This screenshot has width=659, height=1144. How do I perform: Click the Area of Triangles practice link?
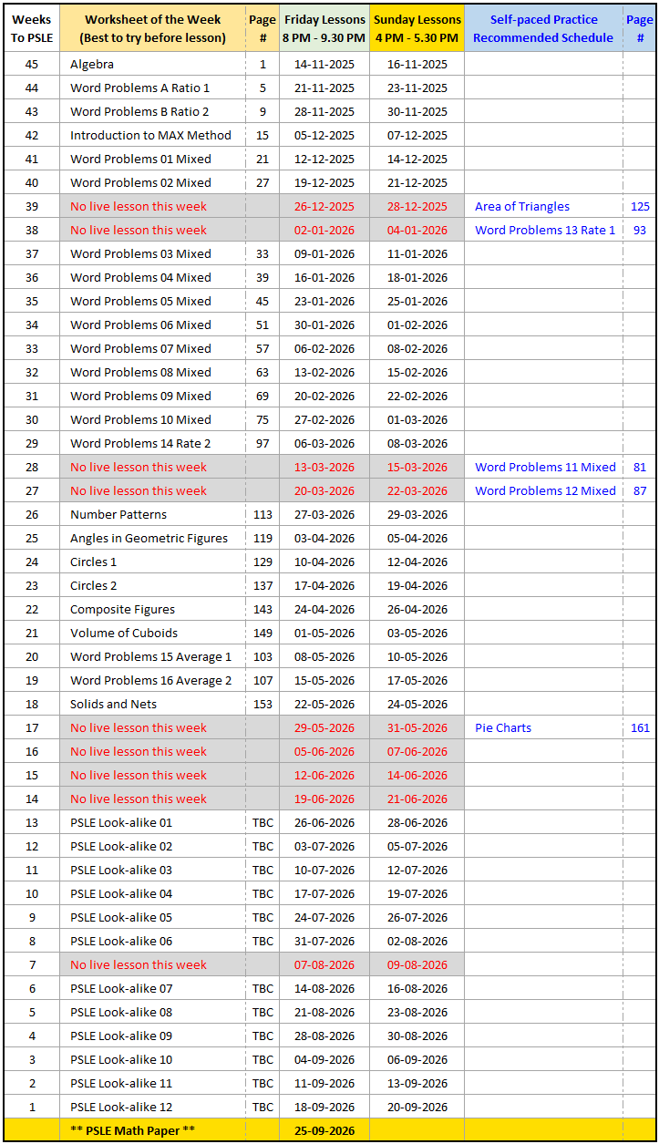[x=521, y=207]
